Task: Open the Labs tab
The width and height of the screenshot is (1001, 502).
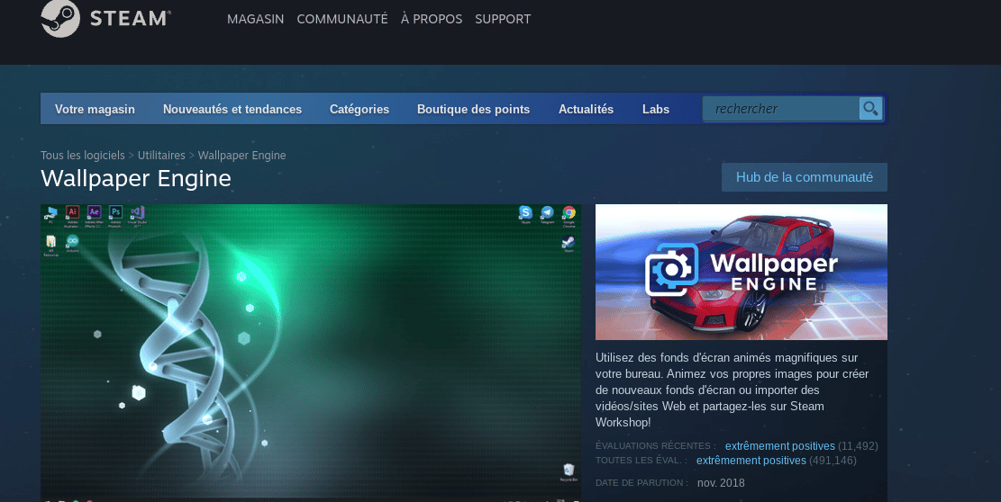Action: click(x=656, y=109)
